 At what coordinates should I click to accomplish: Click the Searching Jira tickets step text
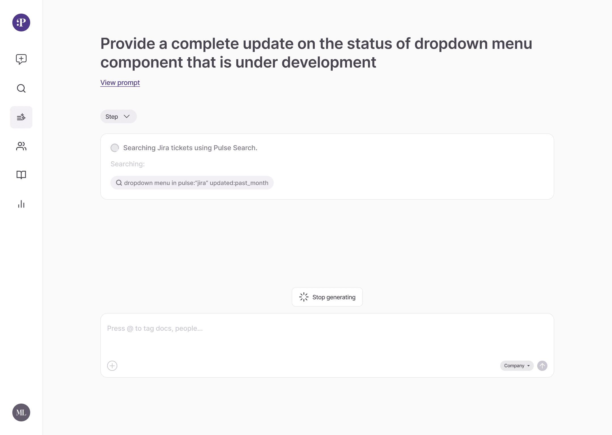[190, 148]
